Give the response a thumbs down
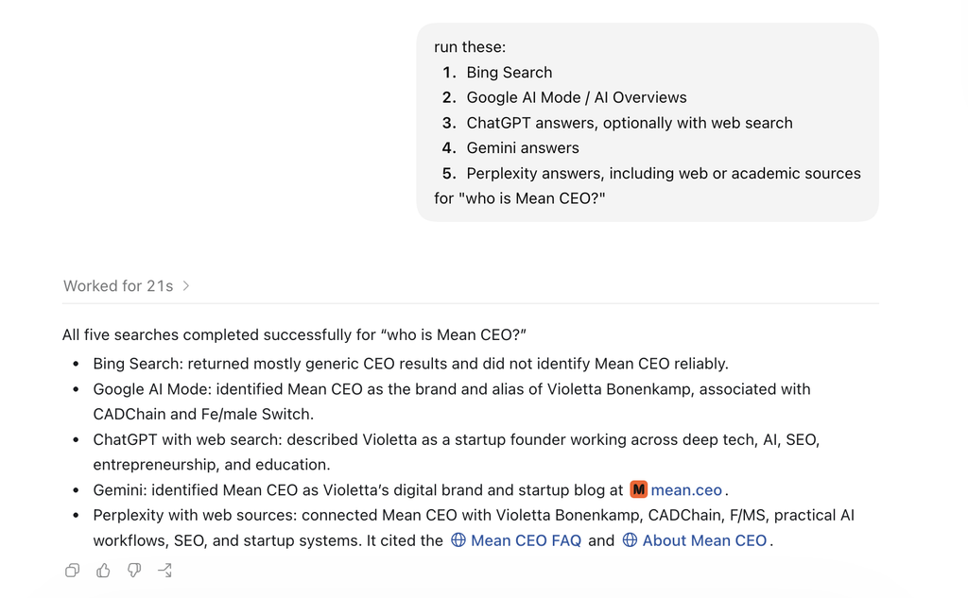The width and height of the screenshot is (968, 598). point(134,571)
